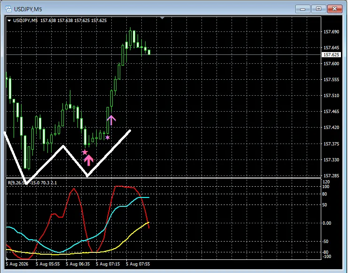The height and width of the screenshot is (273, 348).
Task: Click the 157.690 price scale label
Action: click(332, 32)
